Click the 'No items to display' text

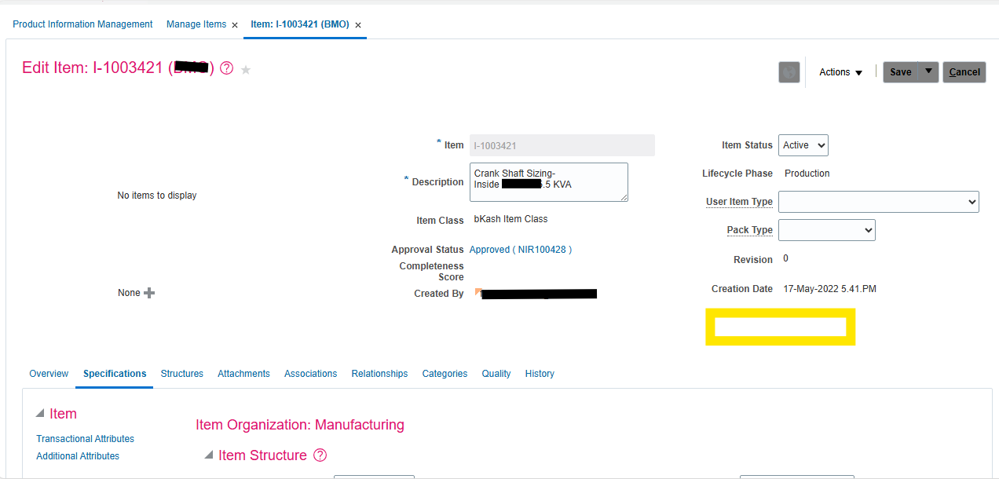coord(157,196)
